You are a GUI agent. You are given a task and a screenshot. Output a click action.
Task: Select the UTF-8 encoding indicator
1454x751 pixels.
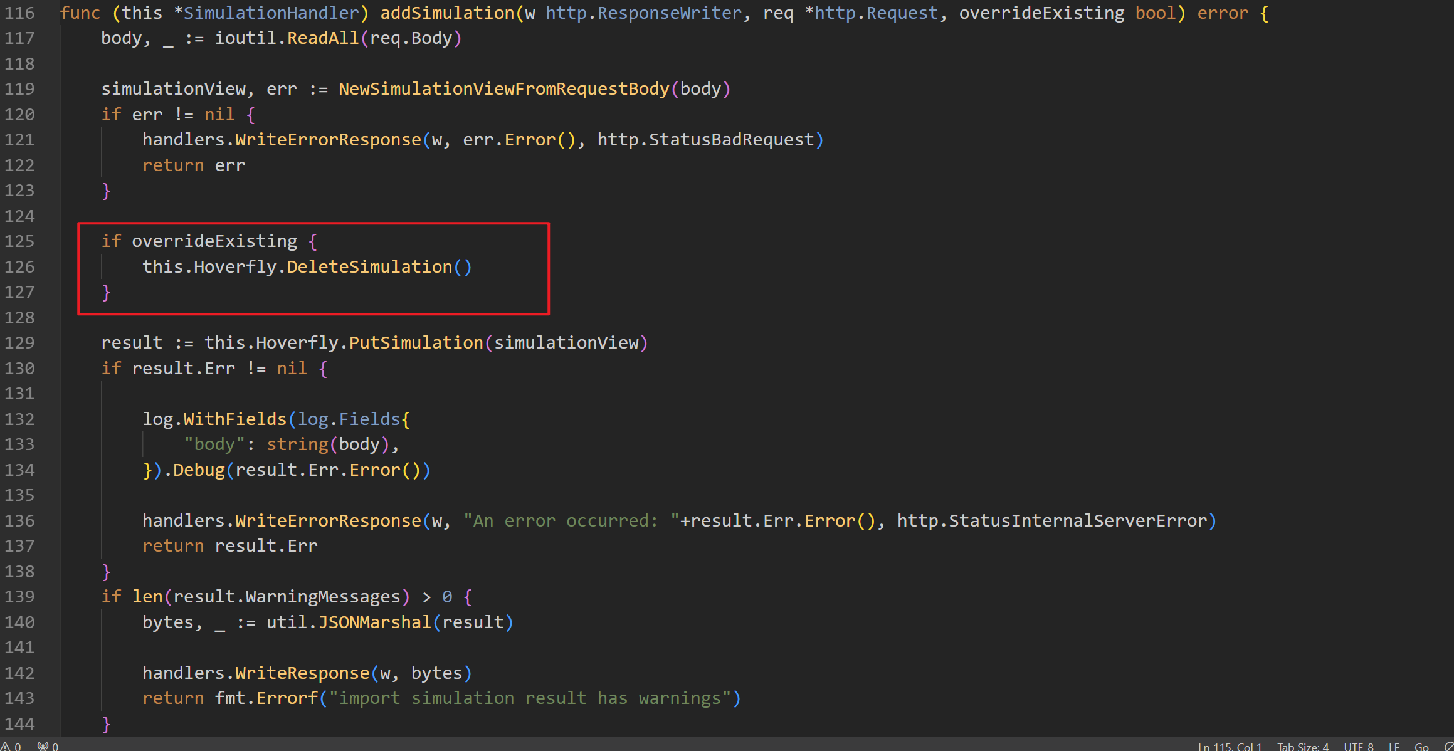tap(1359, 746)
